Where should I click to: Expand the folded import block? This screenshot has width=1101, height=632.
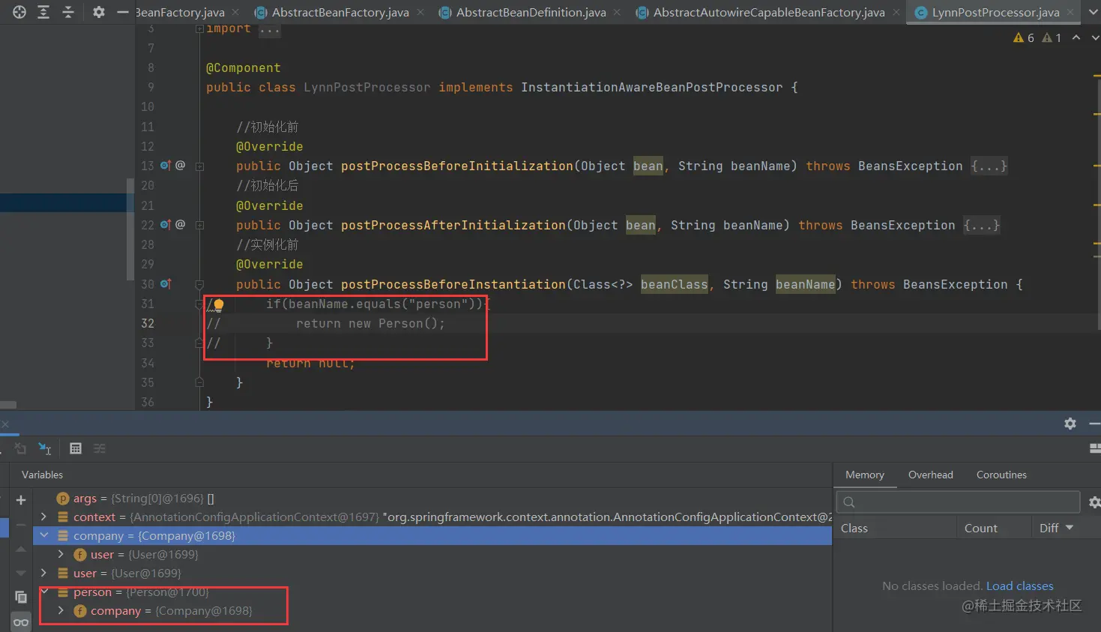199,28
